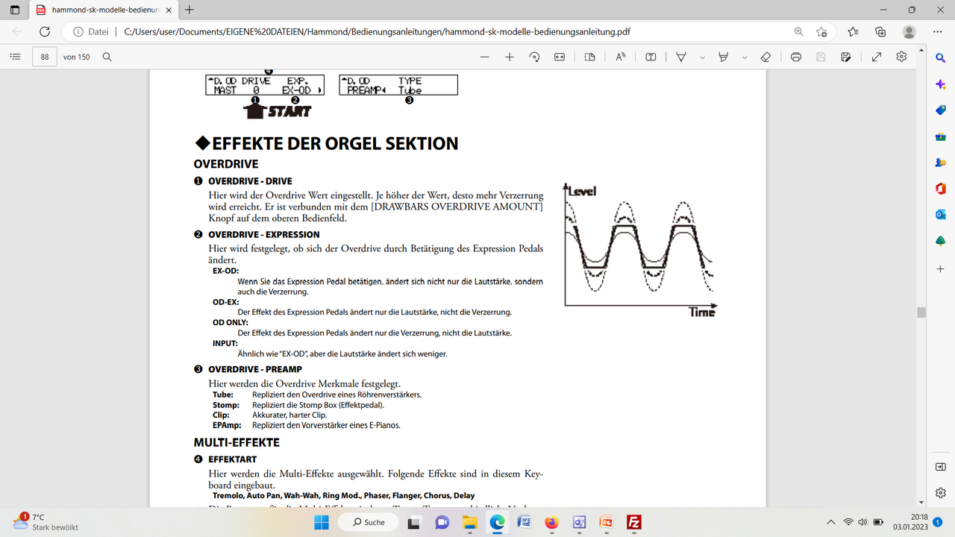955x537 pixels.
Task: Launch Firefox from the taskbar
Action: click(x=551, y=522)
